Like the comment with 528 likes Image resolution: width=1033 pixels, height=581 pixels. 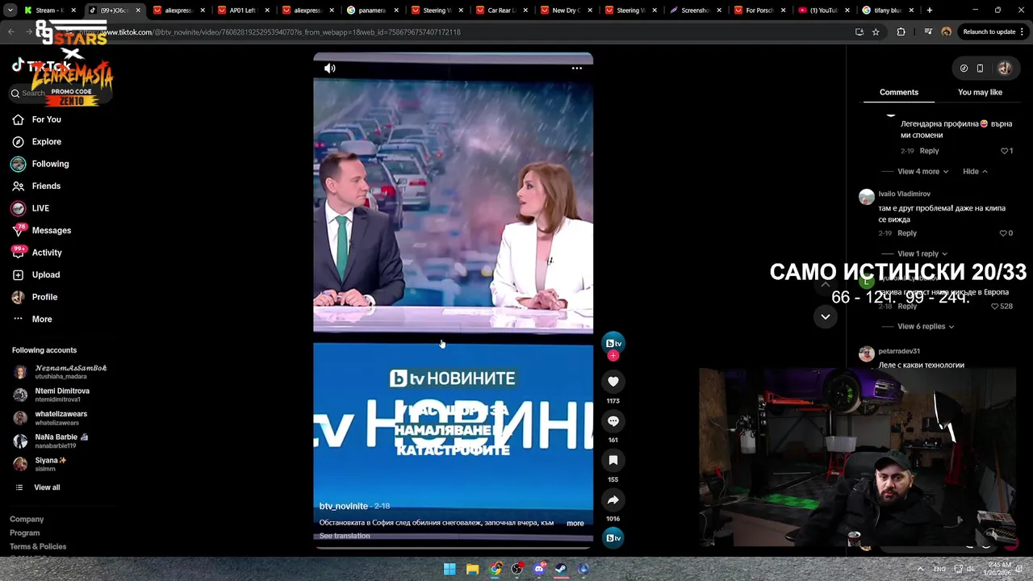point(995,307)
